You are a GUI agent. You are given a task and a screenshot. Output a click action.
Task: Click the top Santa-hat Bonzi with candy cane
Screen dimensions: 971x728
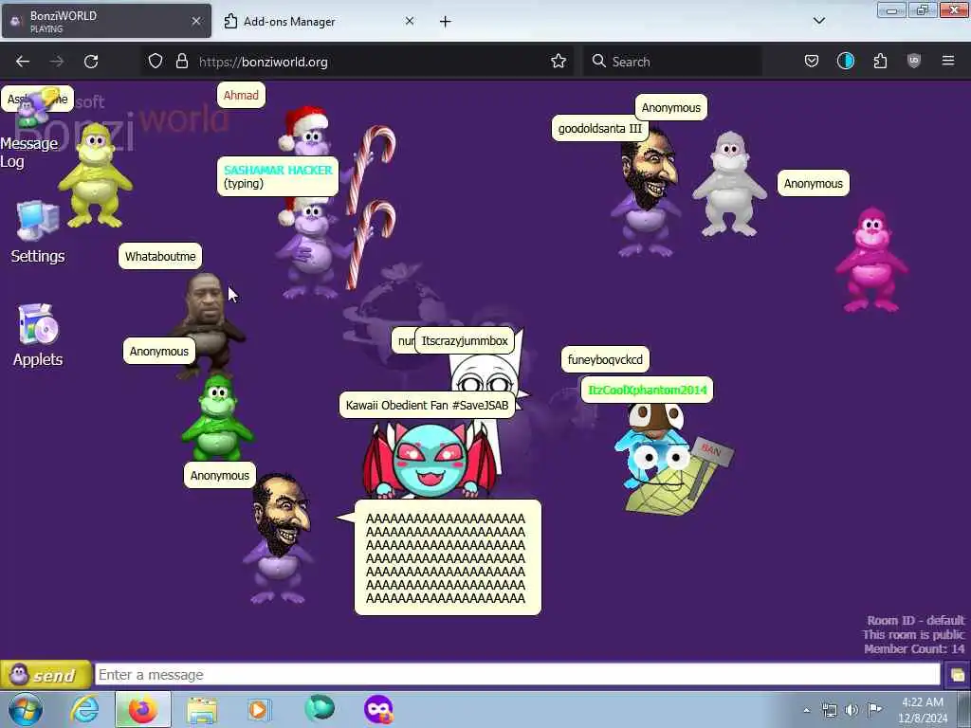pyautogui.click(x=310, y=133)
